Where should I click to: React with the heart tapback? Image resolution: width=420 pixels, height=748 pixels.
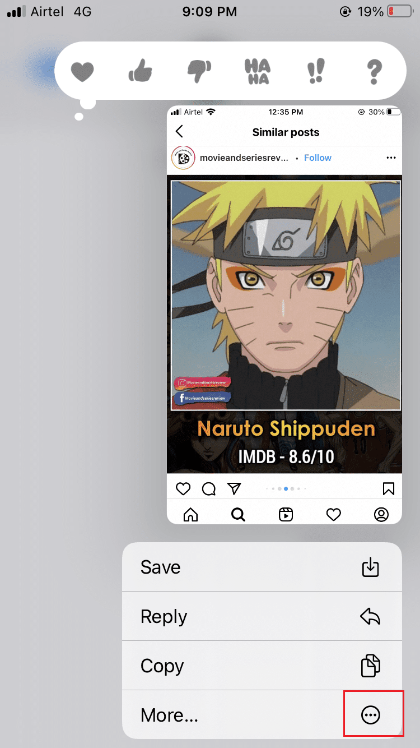(x=82, y=71)
